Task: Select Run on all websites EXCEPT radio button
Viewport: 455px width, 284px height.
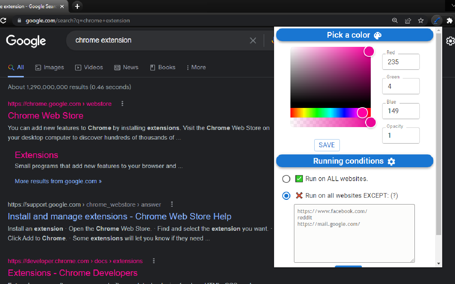Action: [286, 196]
